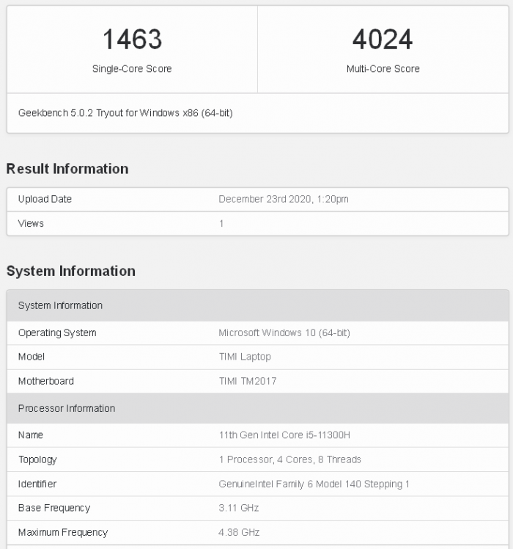This screenshot has width=513, height=549.
Task: Click the Views row label
Action: tap(31, 223)
